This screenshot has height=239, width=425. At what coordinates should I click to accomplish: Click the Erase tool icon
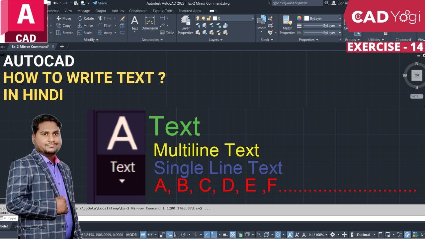coord(122,19)
